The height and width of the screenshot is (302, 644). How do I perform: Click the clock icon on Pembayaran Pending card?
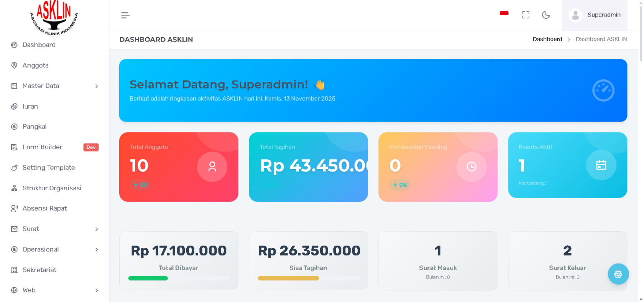coord(471,167)
